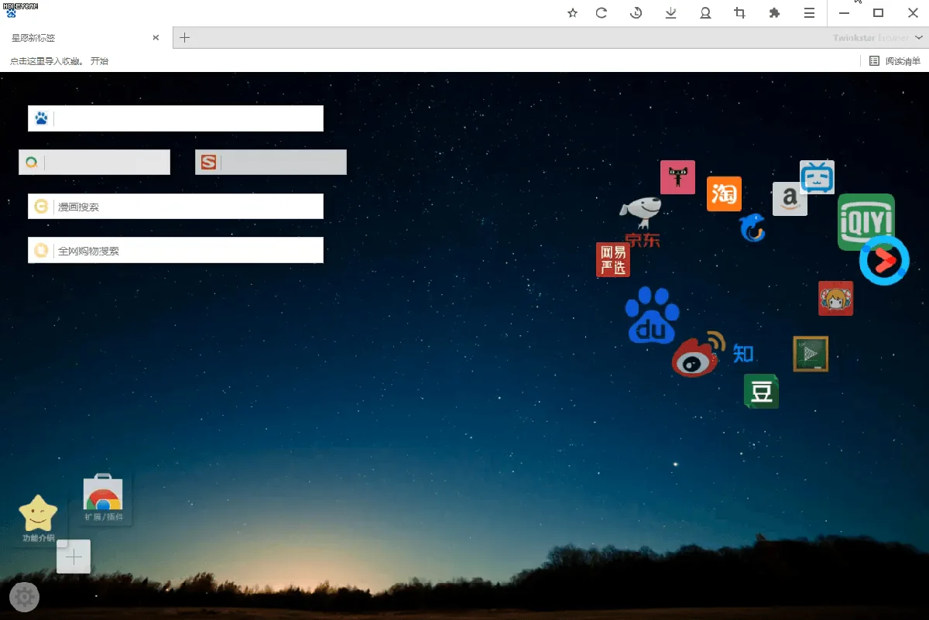Image resolution: width=929 pixels, height=620 pixels.
Task: Open the 阅读清单 reading list
Action: point(895,61)
